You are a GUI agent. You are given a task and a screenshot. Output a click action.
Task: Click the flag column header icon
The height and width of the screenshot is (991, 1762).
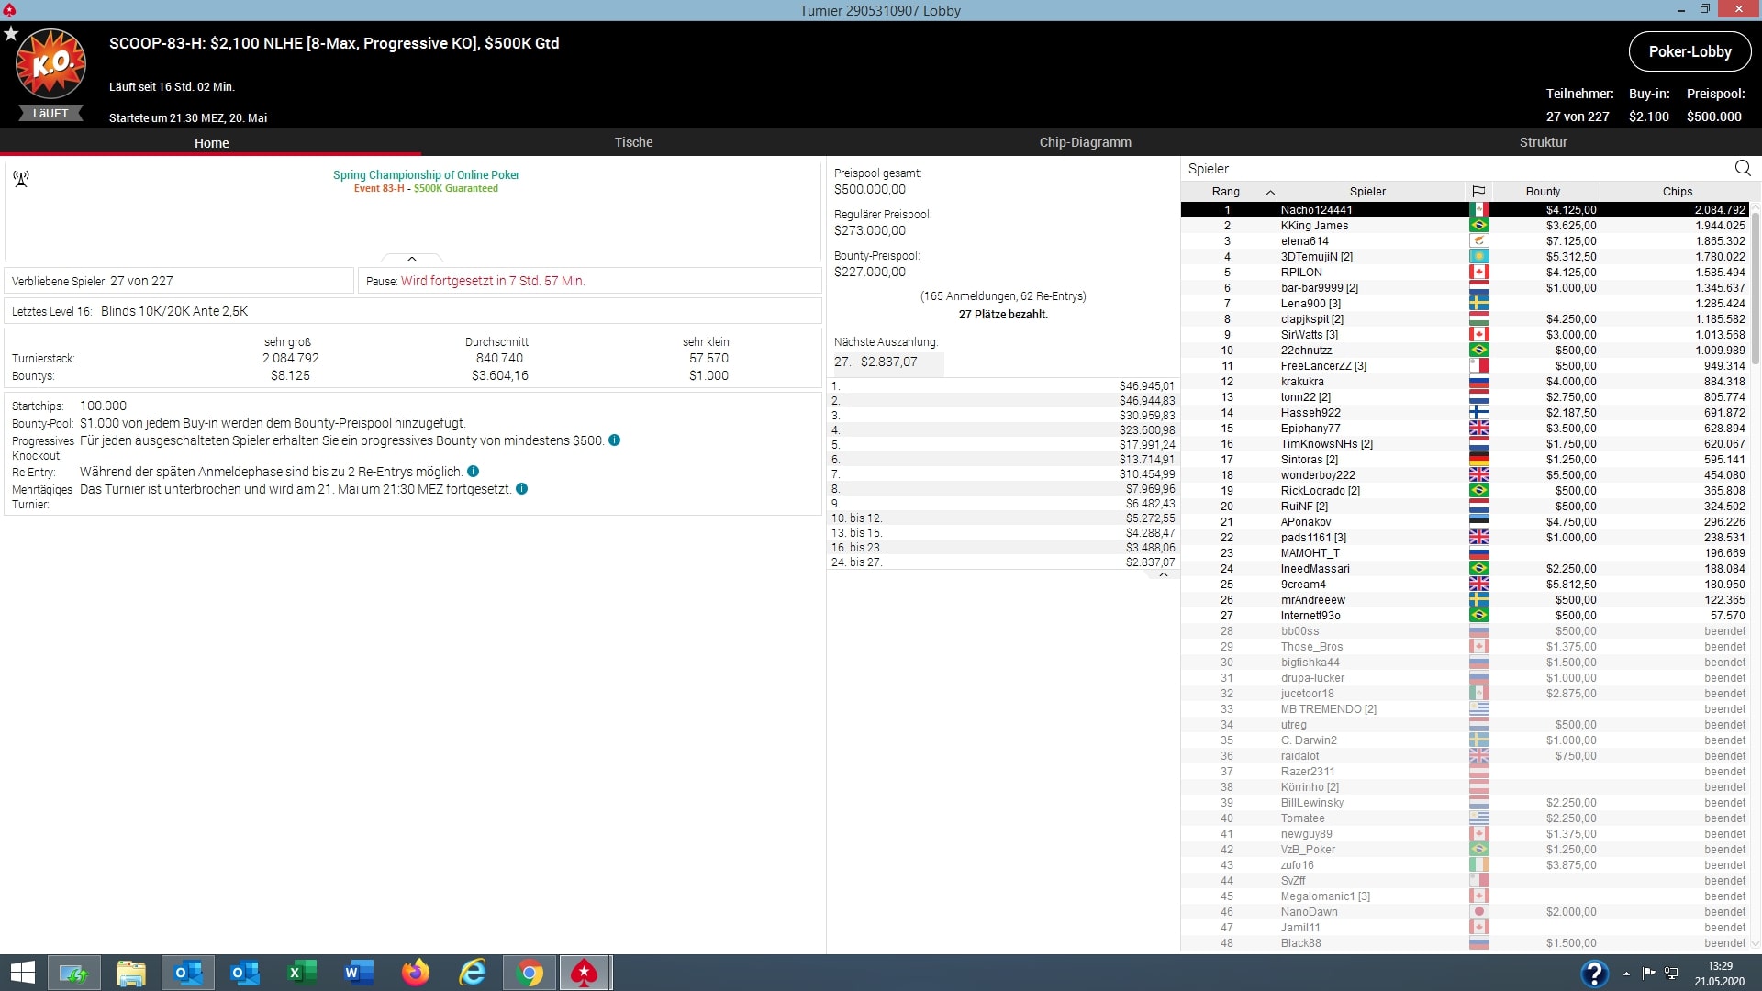point(1478,191)
